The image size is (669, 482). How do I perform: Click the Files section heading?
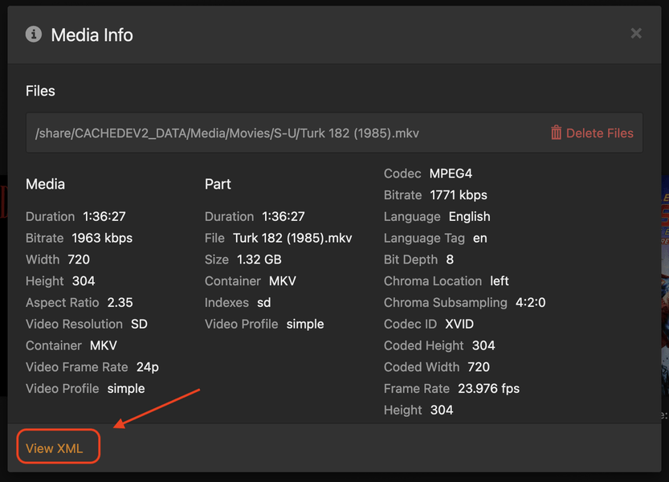click(40, 91)
